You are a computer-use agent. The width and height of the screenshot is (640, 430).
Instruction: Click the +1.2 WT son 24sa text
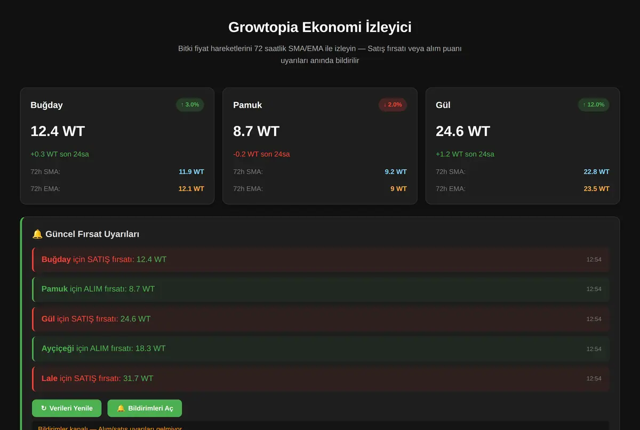click(x=465, y=154)
